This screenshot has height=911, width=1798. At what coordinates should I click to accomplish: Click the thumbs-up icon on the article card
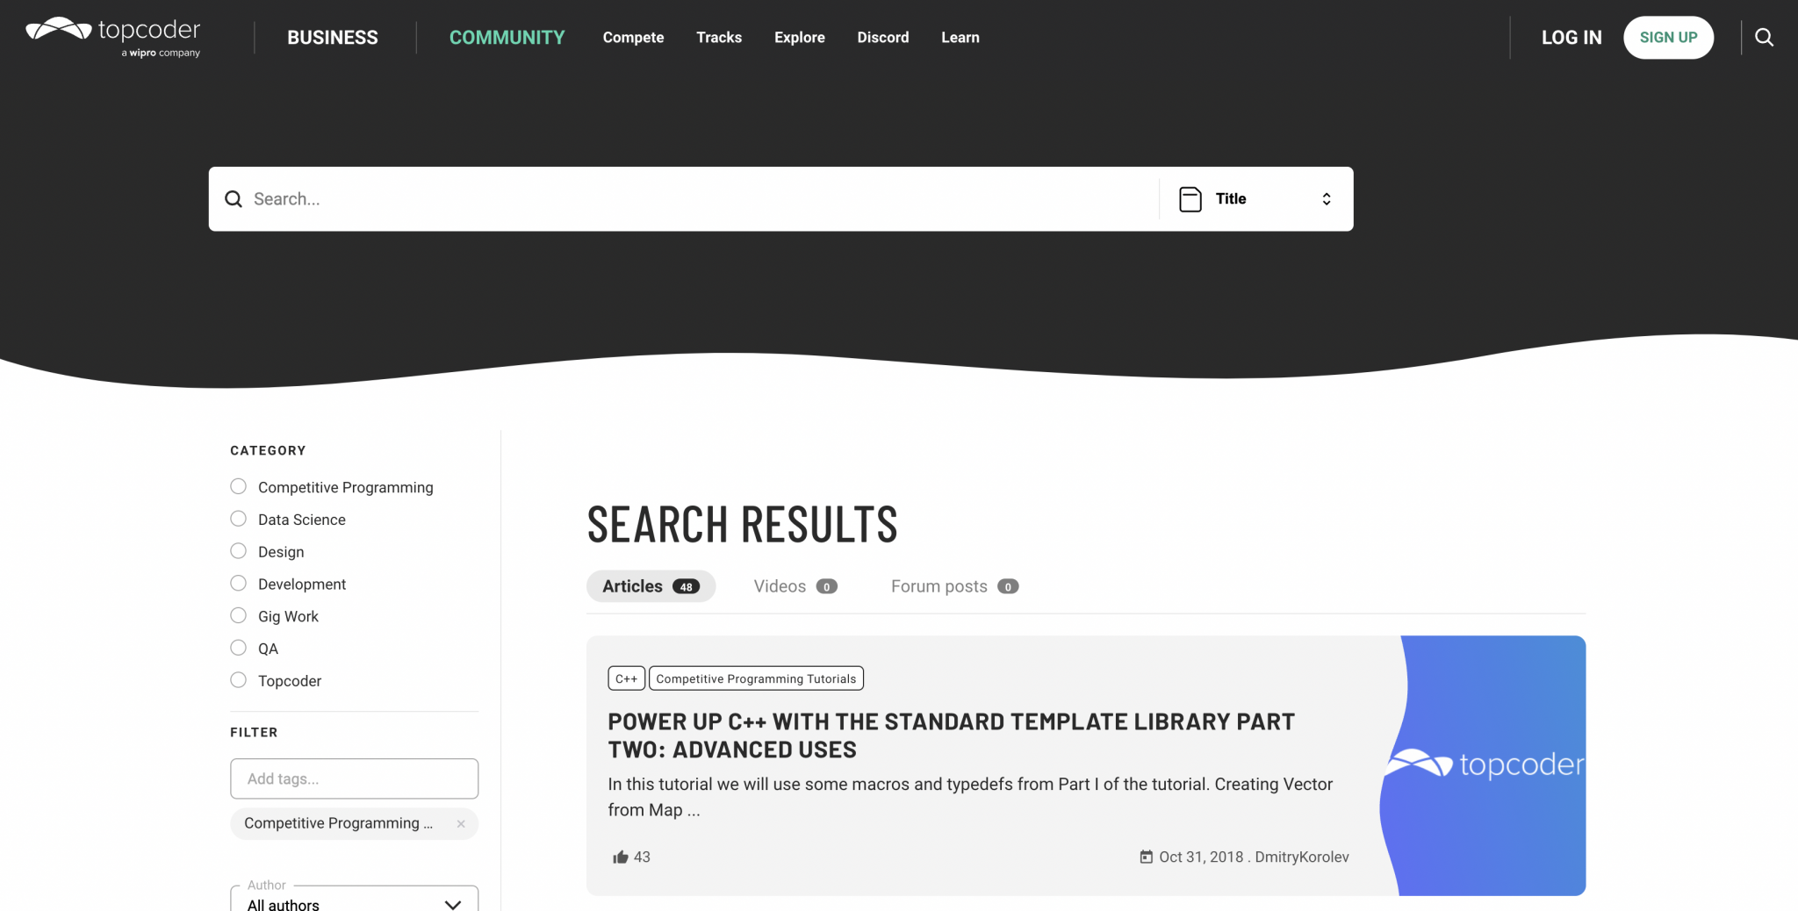(x=620, y=856)
